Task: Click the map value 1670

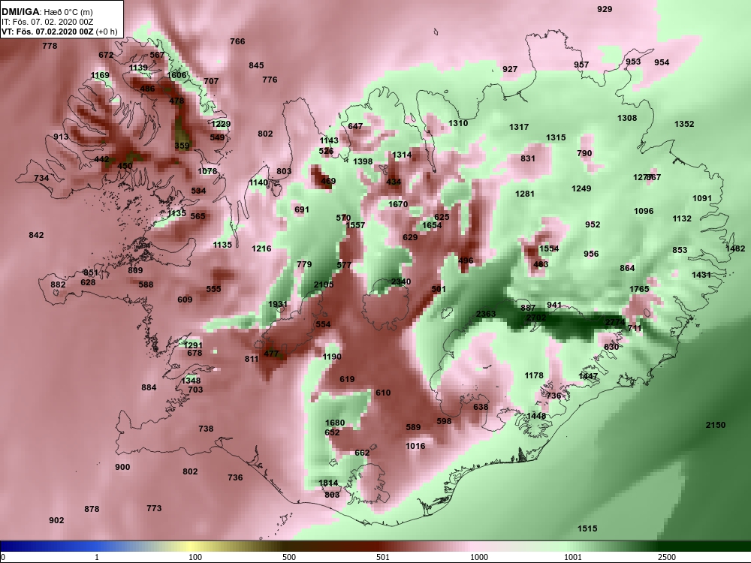Action: [x=398, y=204]
